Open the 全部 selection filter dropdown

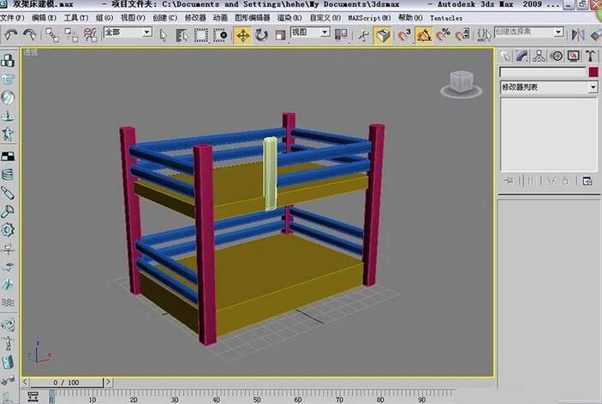pyautogui.click(x=128, y=33)
